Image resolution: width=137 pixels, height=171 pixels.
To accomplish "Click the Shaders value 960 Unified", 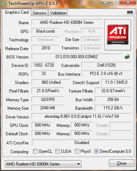I will [51, 82].
